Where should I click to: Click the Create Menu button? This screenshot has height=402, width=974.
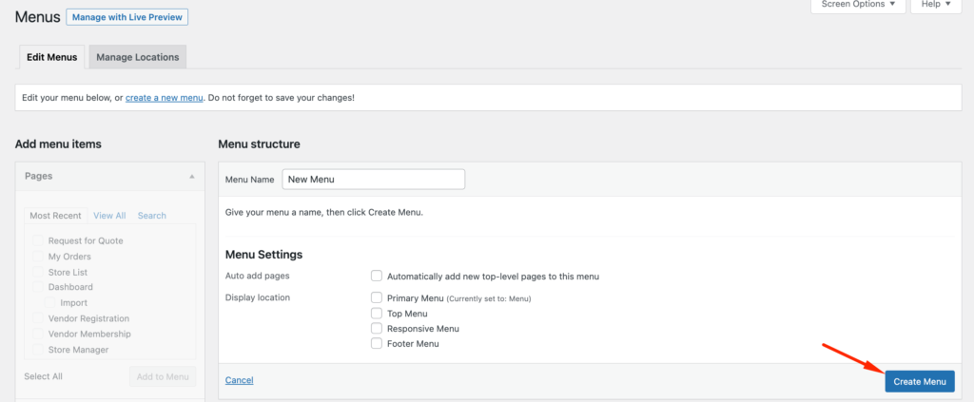920,381
